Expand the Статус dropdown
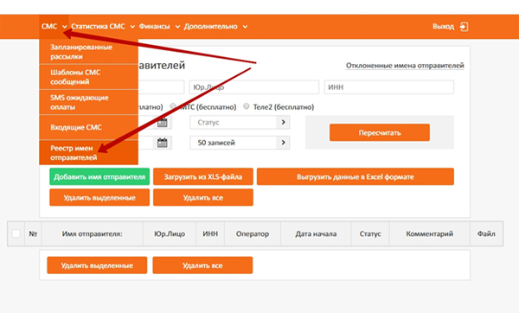Viewport: 519px width, 313px height. tap(240, 123)
